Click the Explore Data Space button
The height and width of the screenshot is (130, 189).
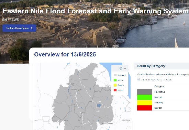(19, 28)
